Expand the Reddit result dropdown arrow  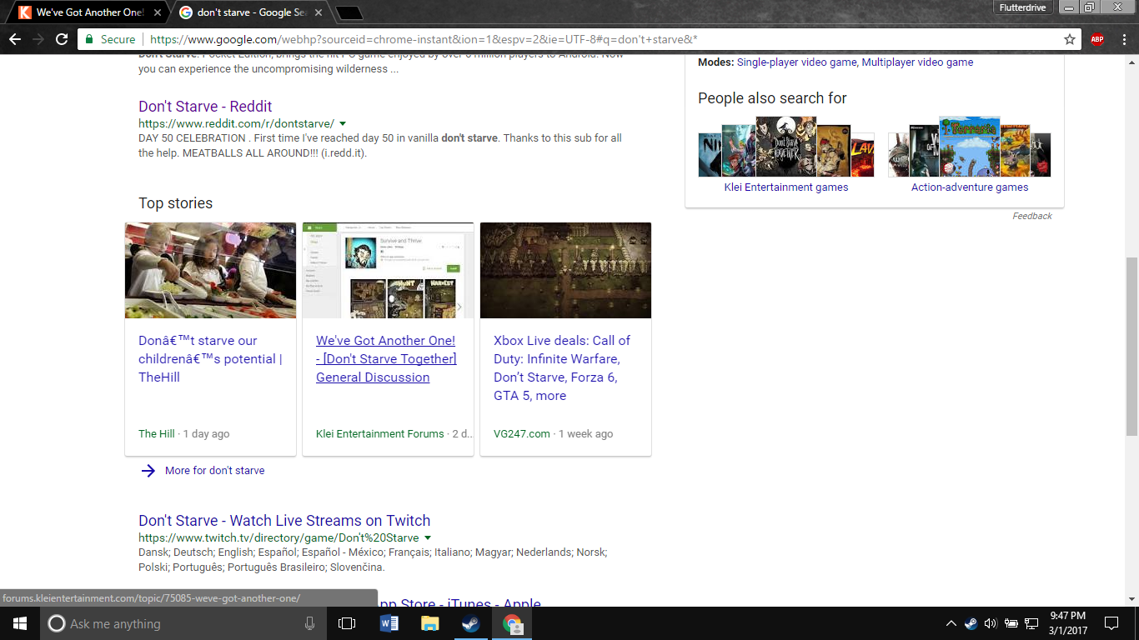click(x=343, y=123)
